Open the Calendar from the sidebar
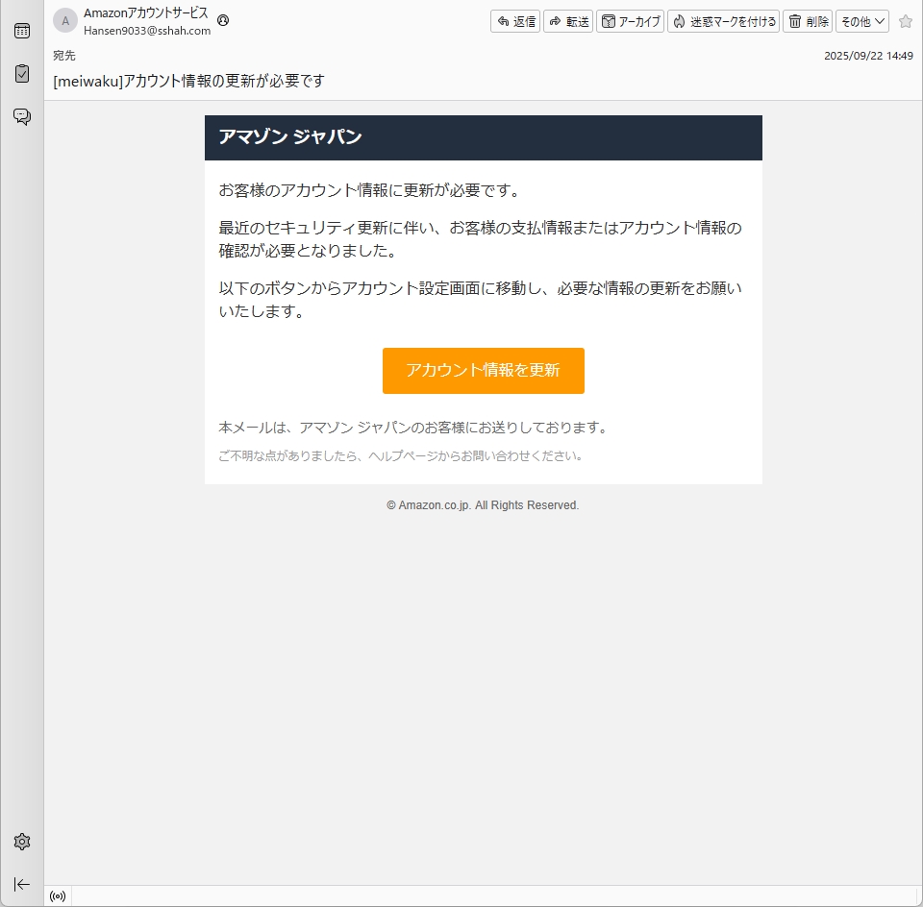 click(21, 31)
